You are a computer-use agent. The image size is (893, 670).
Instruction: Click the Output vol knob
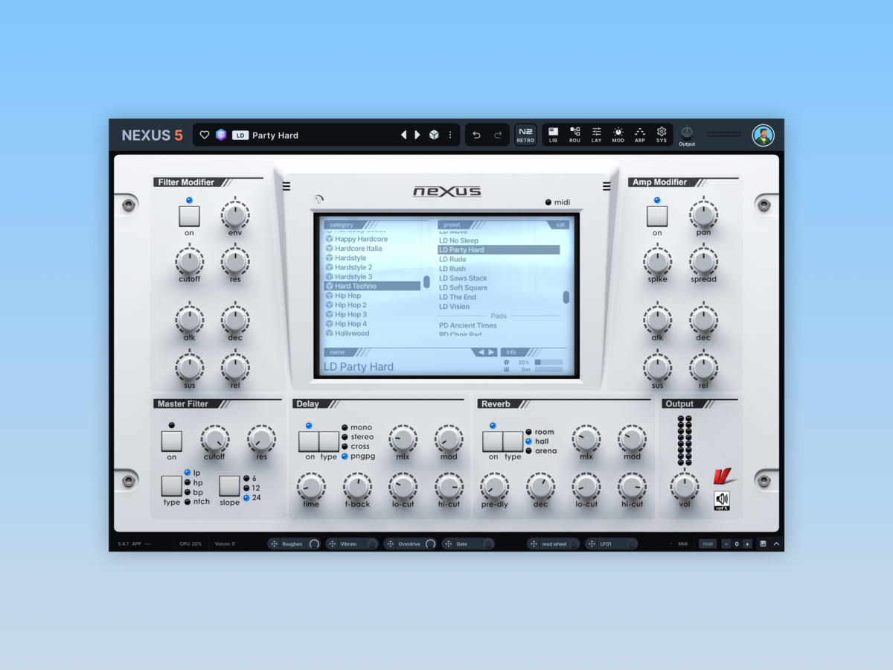(x=684, y=488)
